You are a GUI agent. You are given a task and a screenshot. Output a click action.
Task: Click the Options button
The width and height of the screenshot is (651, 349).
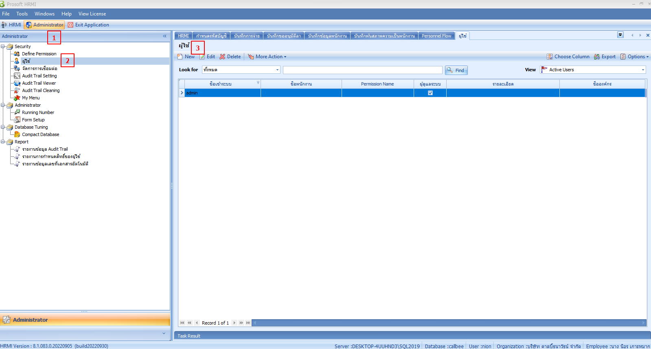click(634, 57)
